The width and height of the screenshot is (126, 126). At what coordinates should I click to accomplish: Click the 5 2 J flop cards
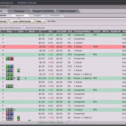(10, 78)
